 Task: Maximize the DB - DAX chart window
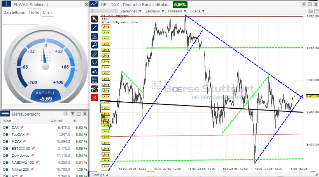pyautogui.click(x=310, y=4)
